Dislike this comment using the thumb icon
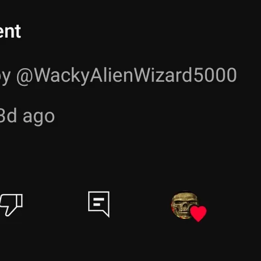261x261 pixels. [x=11, y=205]
